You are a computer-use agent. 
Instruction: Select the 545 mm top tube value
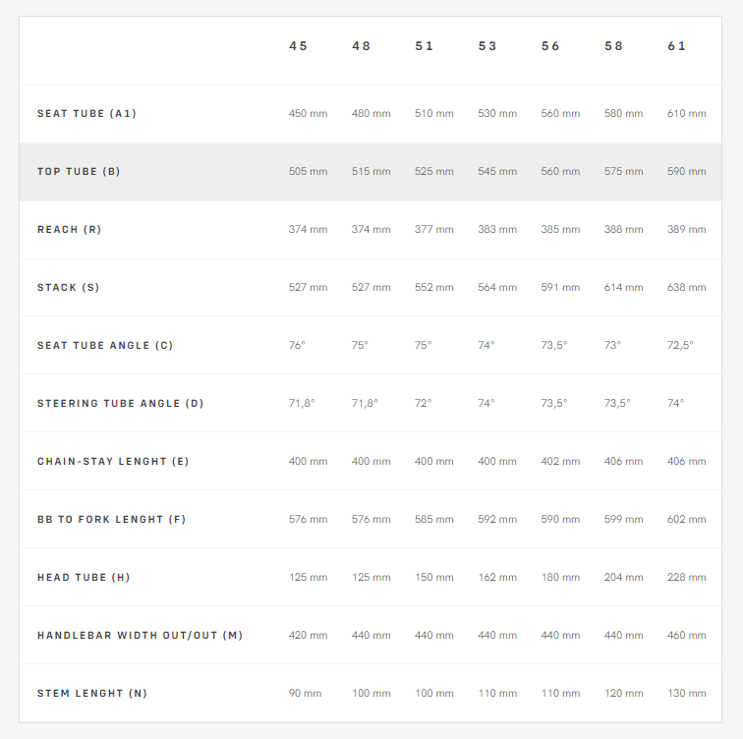[497, 172]
